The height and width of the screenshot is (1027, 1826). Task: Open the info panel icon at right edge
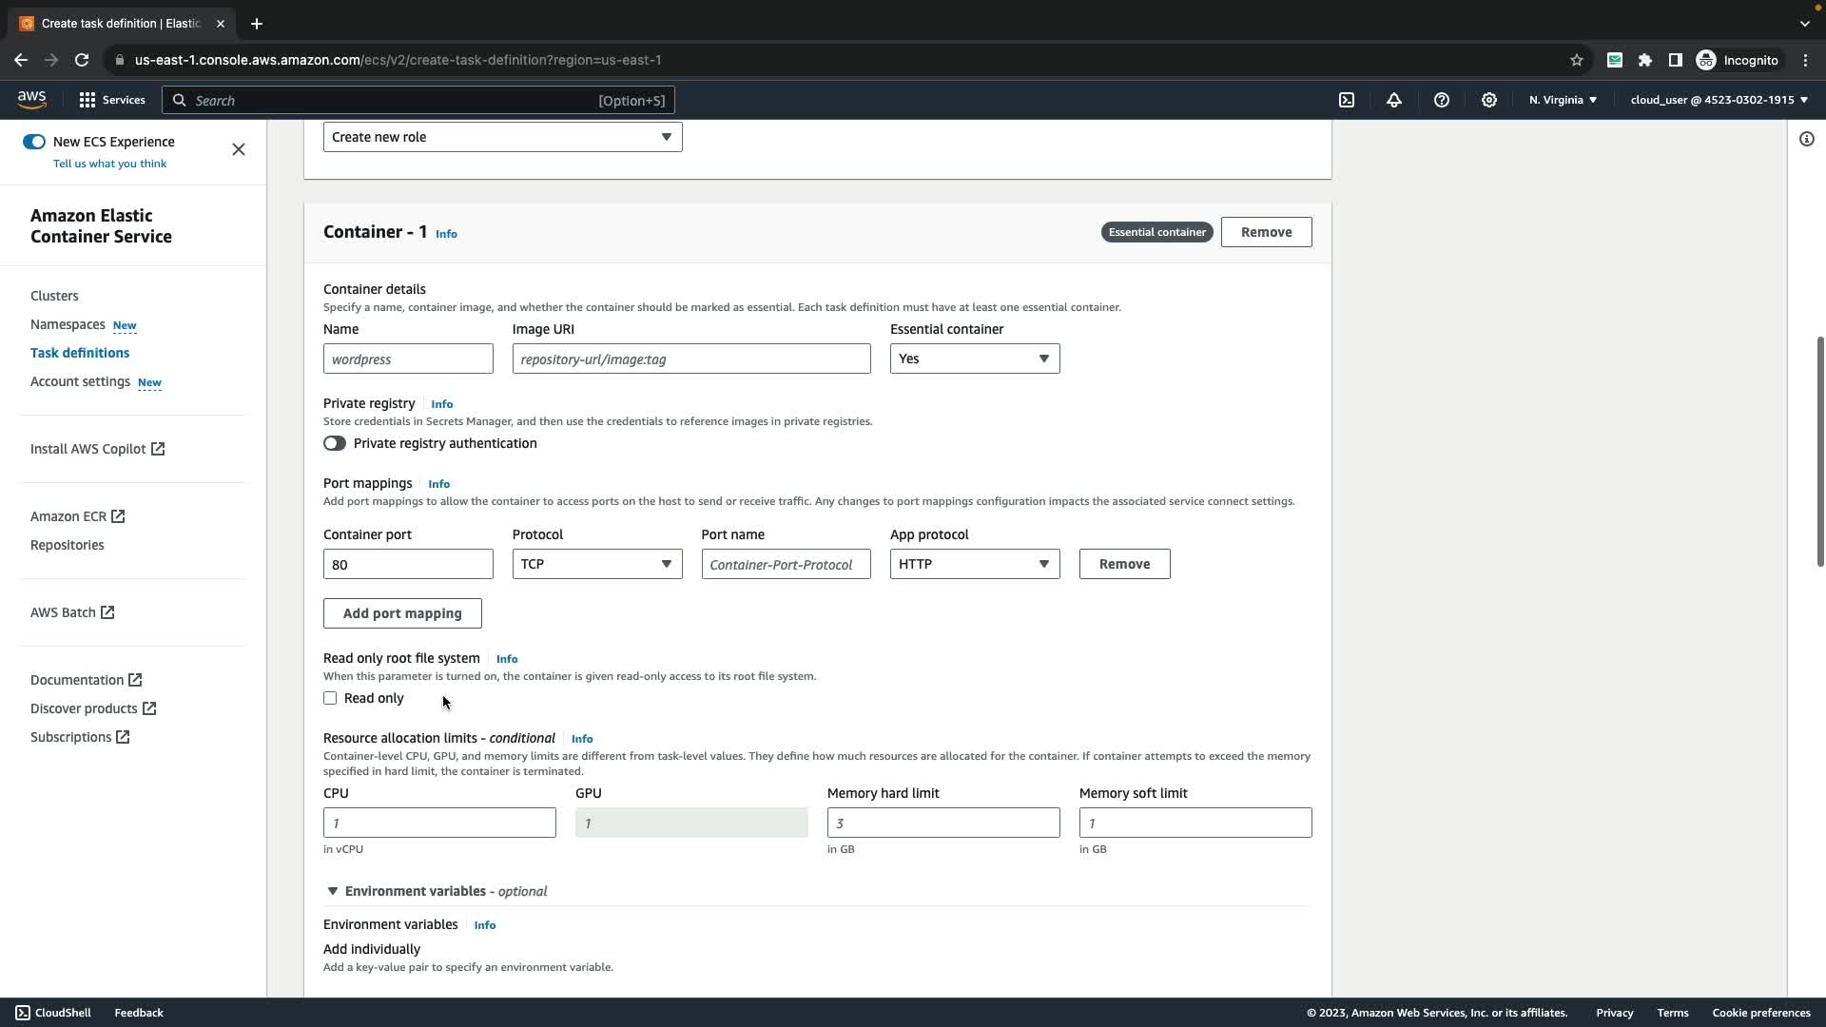coord(1806,139)
